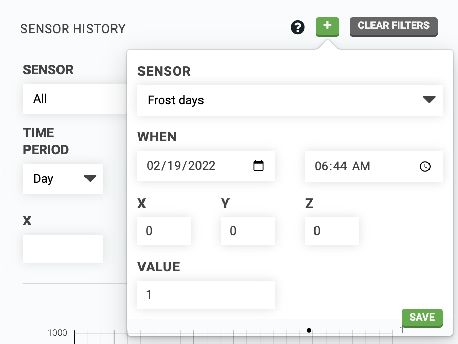Open the Time Period dropdown showing Day

[63, 179]
